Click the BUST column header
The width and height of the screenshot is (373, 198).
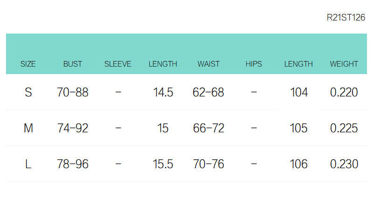pos(72,64)
